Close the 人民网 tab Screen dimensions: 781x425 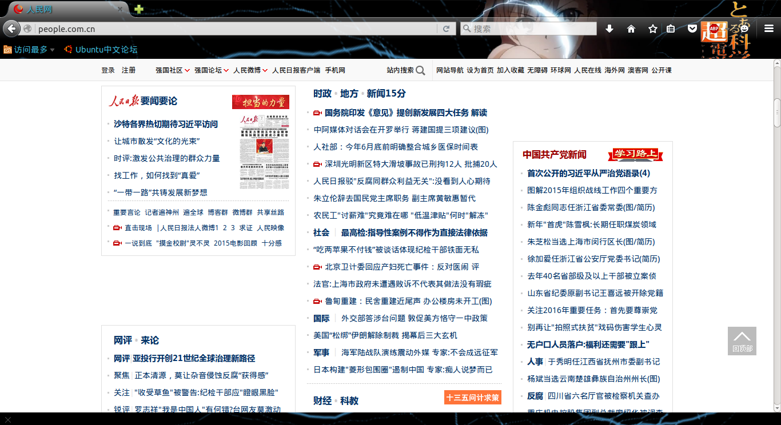[120, 9]
